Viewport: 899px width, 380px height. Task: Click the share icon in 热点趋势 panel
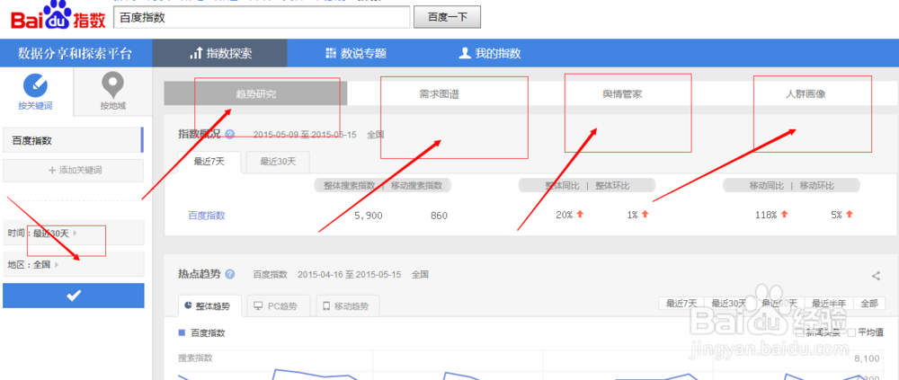click(x=876, y=276)
